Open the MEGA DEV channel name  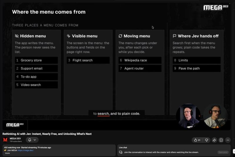tap(15, 139)
